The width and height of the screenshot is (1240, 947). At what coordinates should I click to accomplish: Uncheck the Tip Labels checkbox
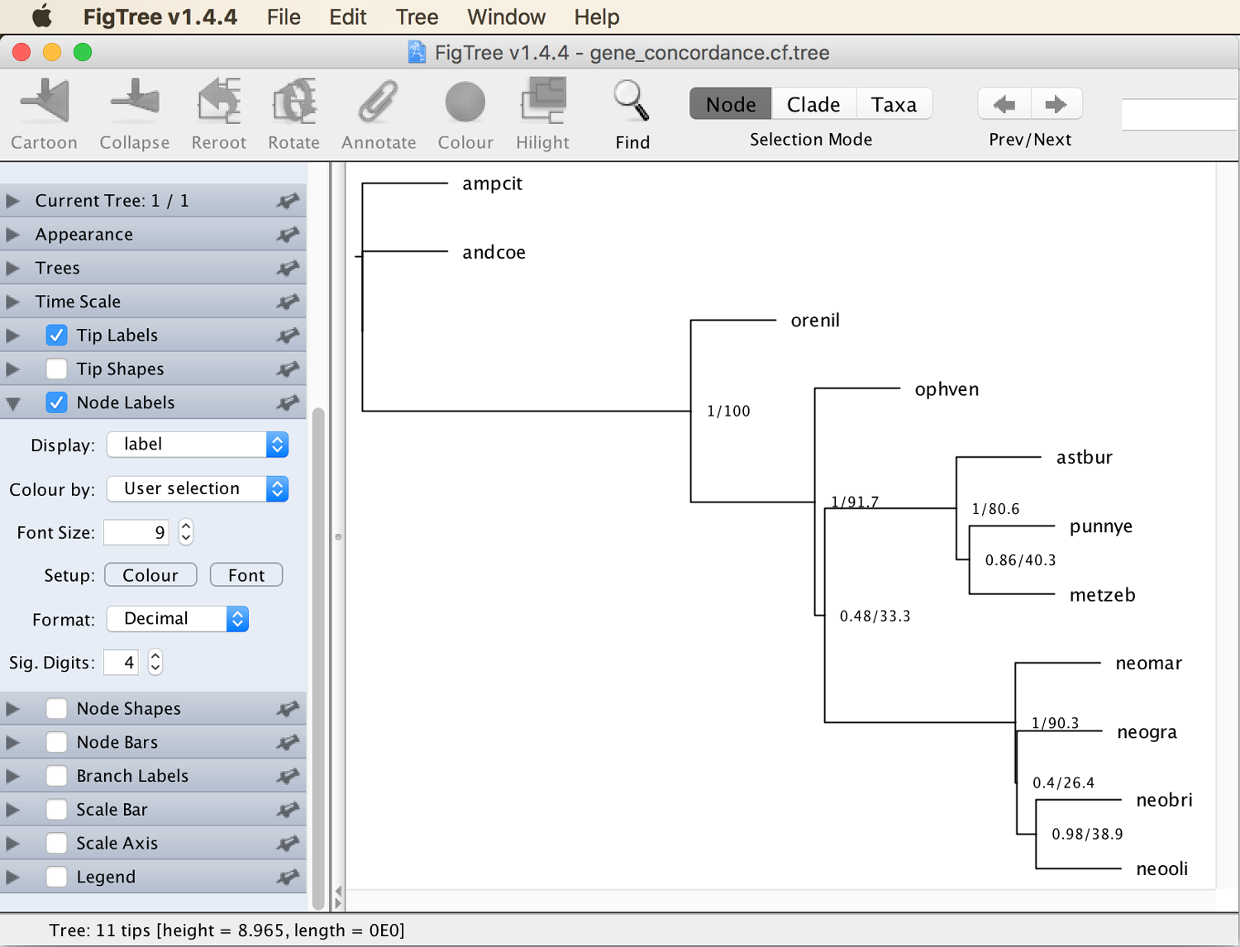click(56, 335)
